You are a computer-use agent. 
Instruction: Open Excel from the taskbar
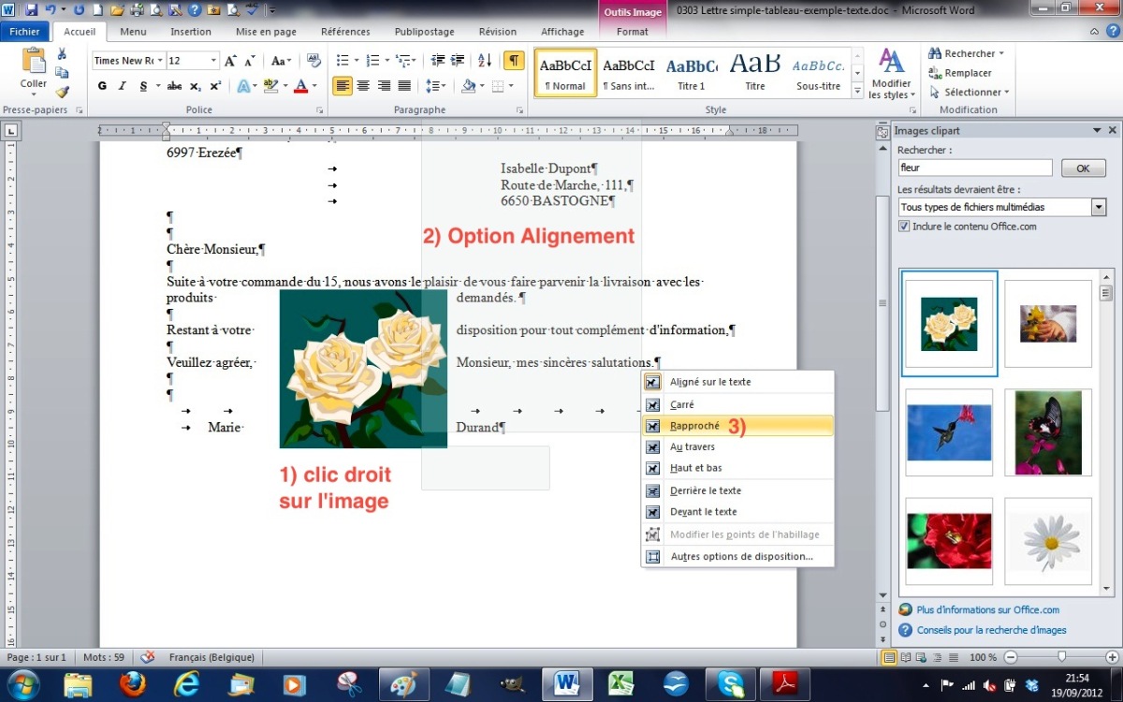[620, 685]
